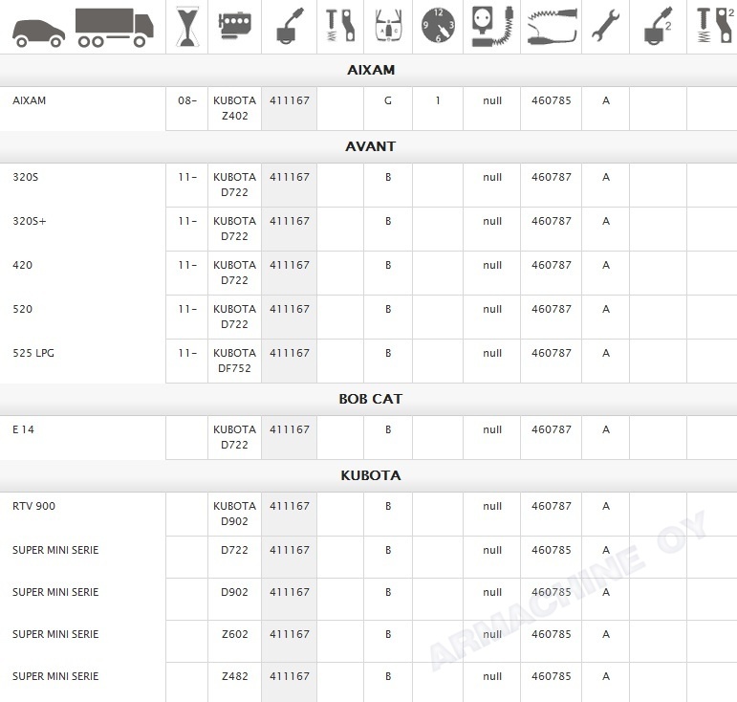
Task: Click the bolt and bracket mounting kit icon
Action: tap(340, 26)
